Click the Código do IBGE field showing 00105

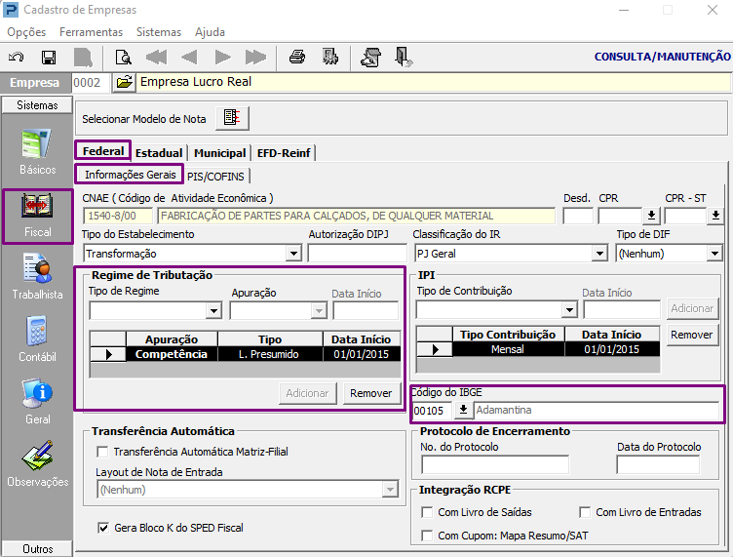coord(432,411)
